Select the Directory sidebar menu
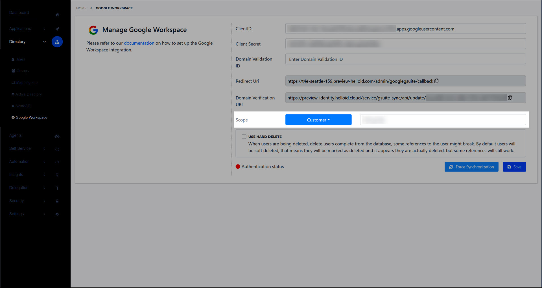542x288 pixels. (17, 42)
